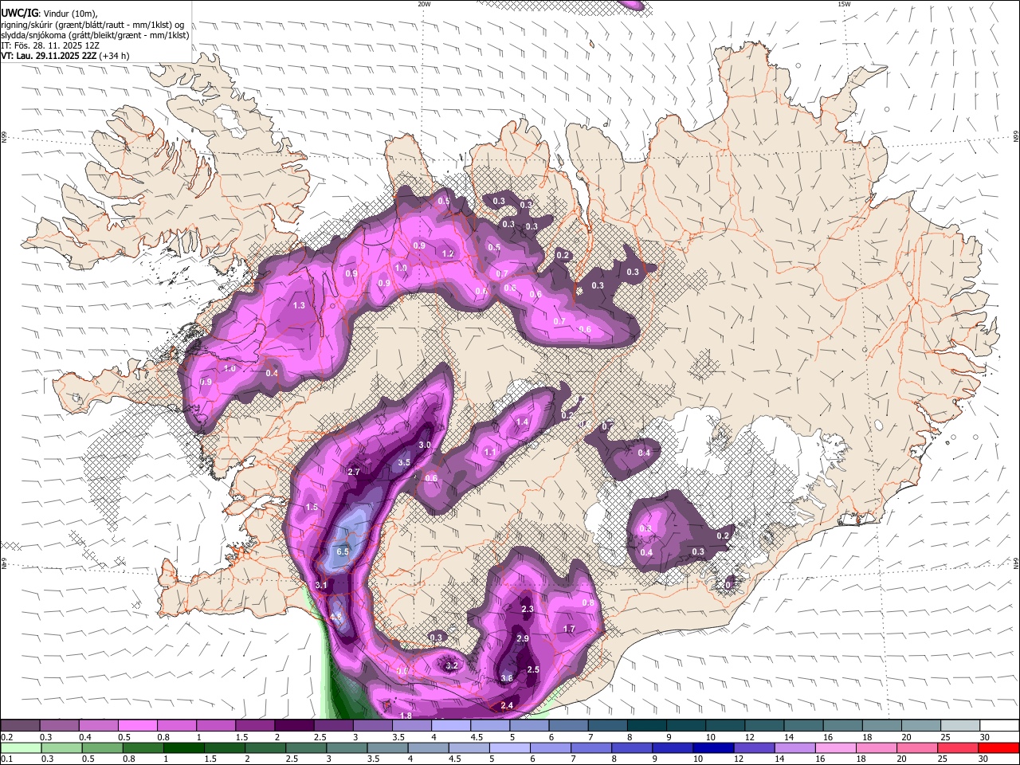Click the 2.4 value label on the map

(x=507, y=705)
